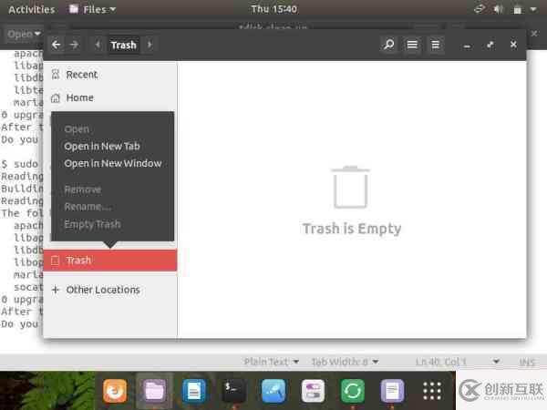
Task: Select the highlighted Trash sidebar entry
Action: [110, 261]
